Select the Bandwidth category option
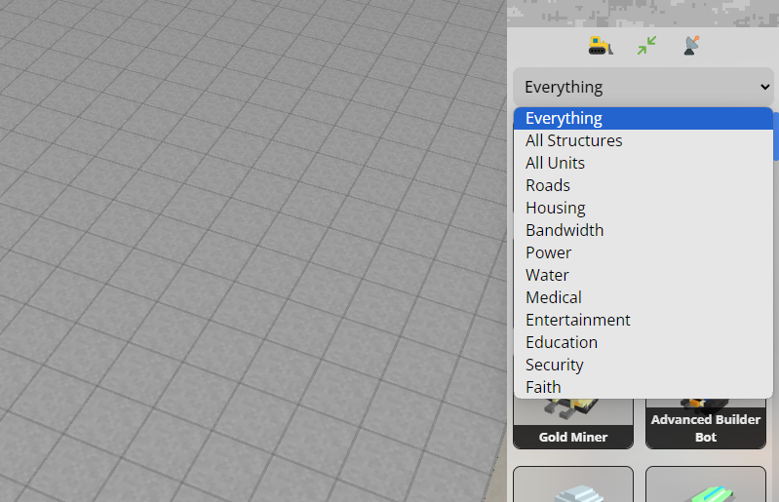The image size is (779, 502). click(643, 230)
